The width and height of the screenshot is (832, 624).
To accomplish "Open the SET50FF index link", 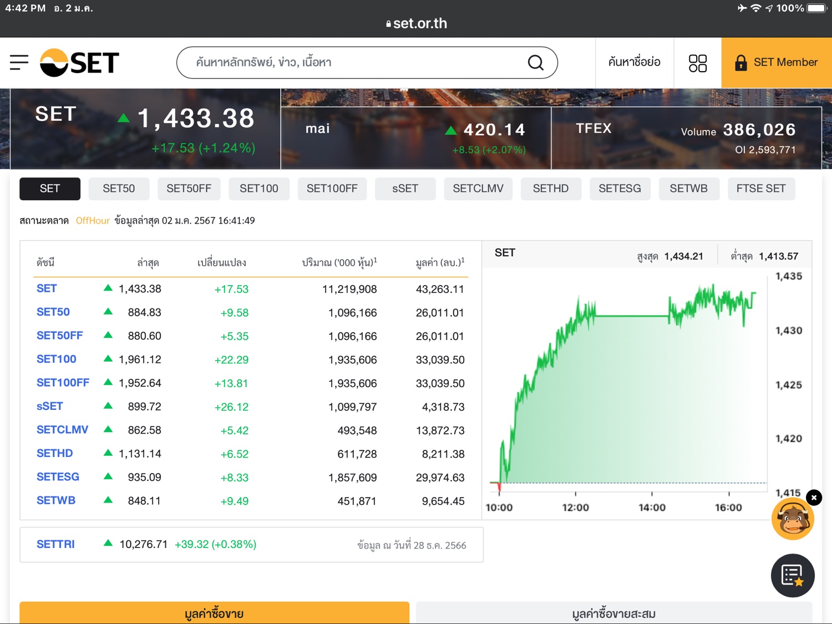I will [x=60, y=336].
